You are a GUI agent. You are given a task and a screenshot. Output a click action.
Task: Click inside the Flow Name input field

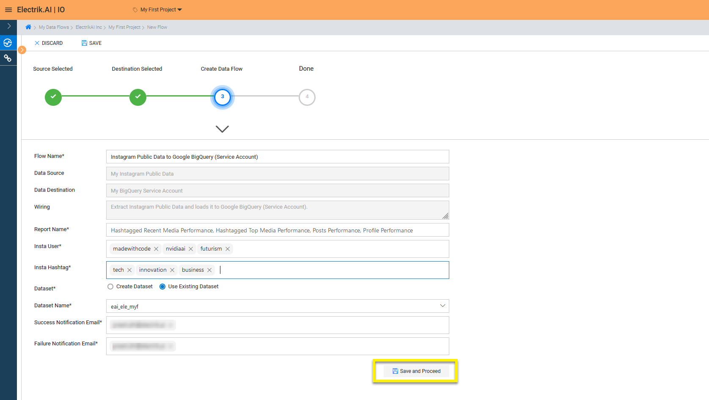point(277,157)
